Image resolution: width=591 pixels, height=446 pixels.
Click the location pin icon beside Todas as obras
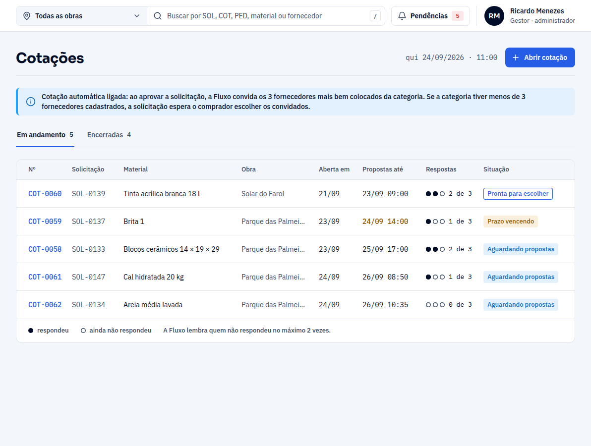click(27, 16)
